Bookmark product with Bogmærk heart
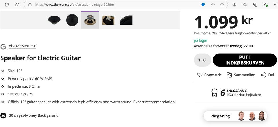Screen dimensions: 278x127 coord(209,75)
